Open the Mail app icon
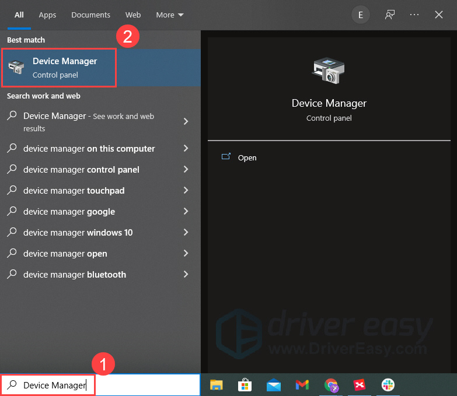This screenshot has height=396, width=457. [273, 385]
